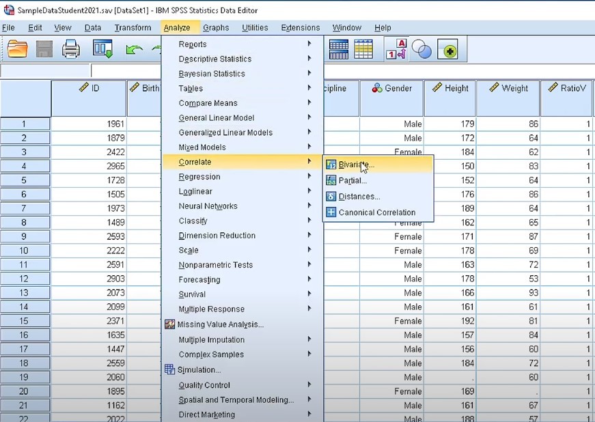The height and width of the screenshot is (422, 595).
Task: Select the Height column header
Action: click(x=450, y=98)
